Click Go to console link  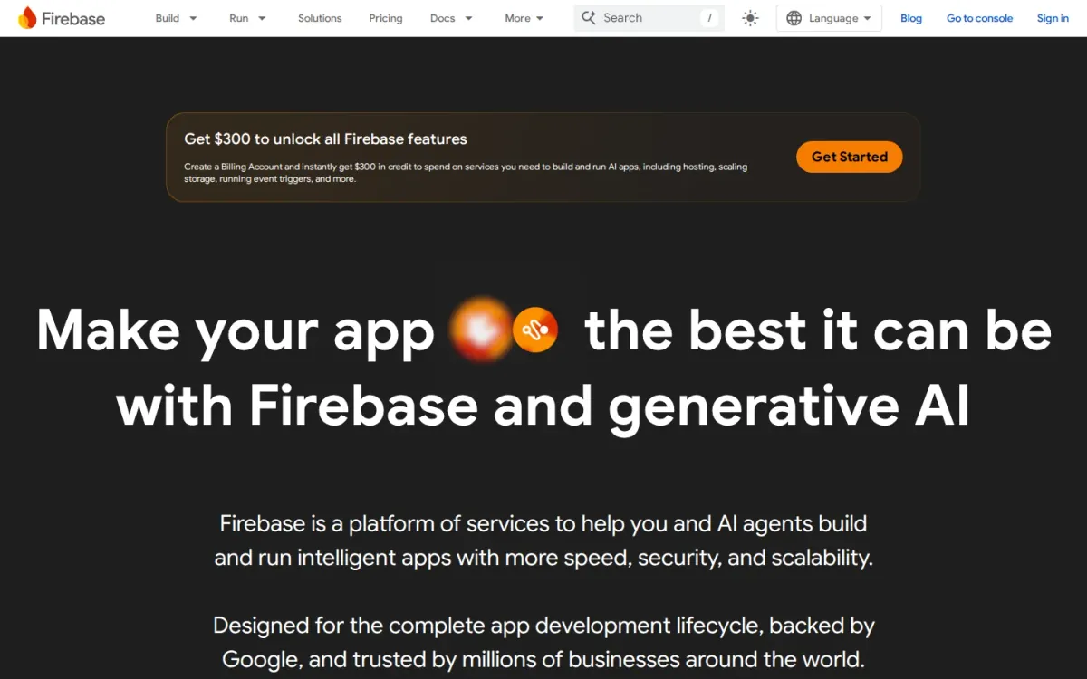(979, 18)
